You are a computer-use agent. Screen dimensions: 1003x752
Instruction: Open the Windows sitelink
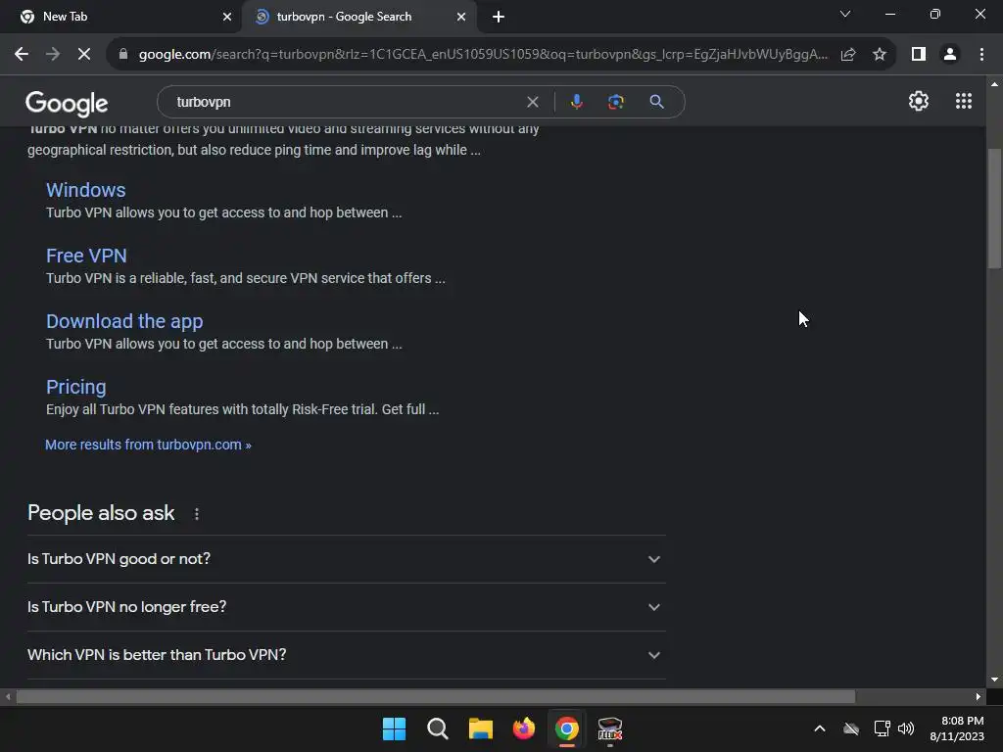click(86, 190)
